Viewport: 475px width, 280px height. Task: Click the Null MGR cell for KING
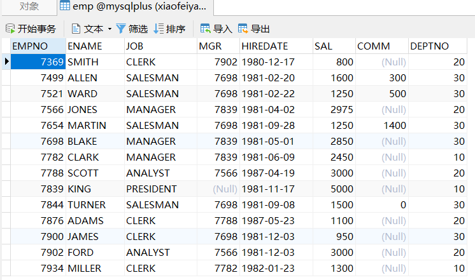point(218,189)
